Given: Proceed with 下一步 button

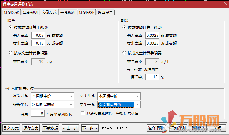Looking at the screenshot, I should click(x=90, y=128).
